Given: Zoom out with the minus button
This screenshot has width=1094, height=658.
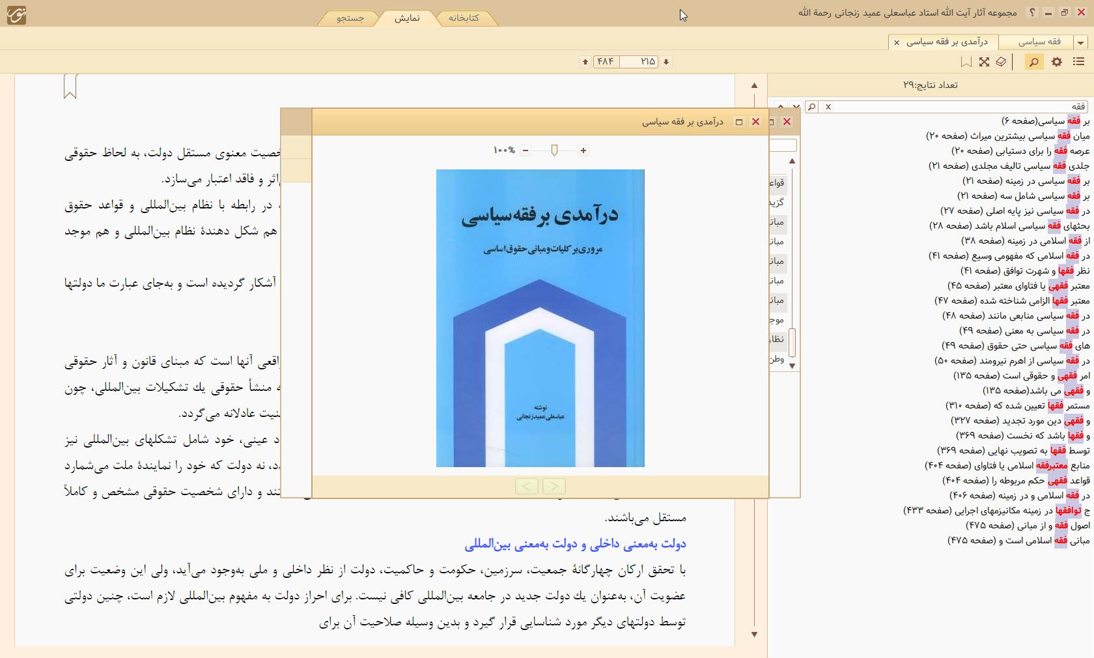Looking at the screenshot, I should tap(526, 150).
